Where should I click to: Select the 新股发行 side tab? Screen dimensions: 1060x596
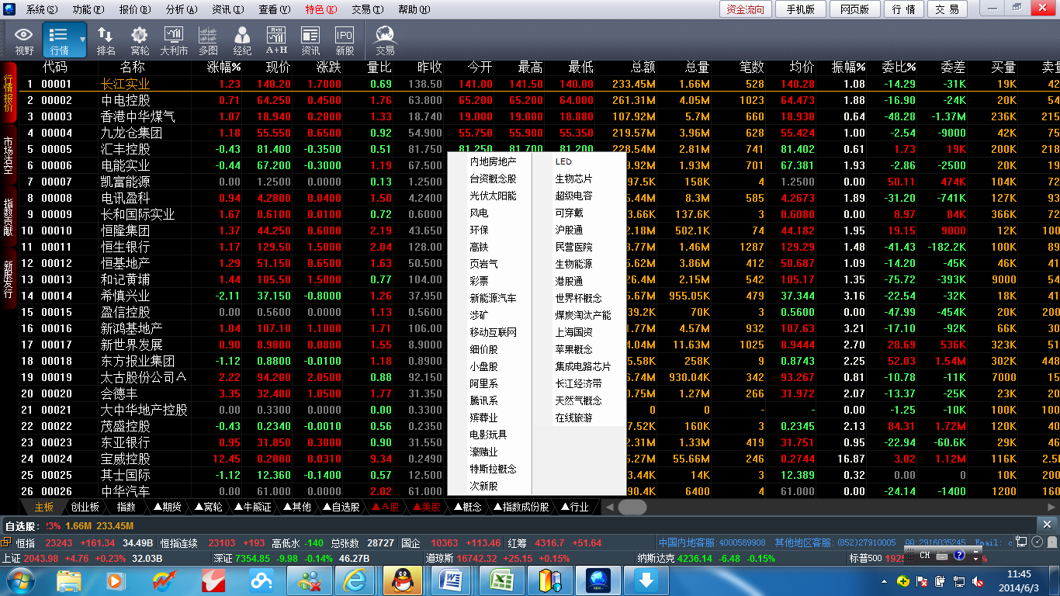coord(9,279)
